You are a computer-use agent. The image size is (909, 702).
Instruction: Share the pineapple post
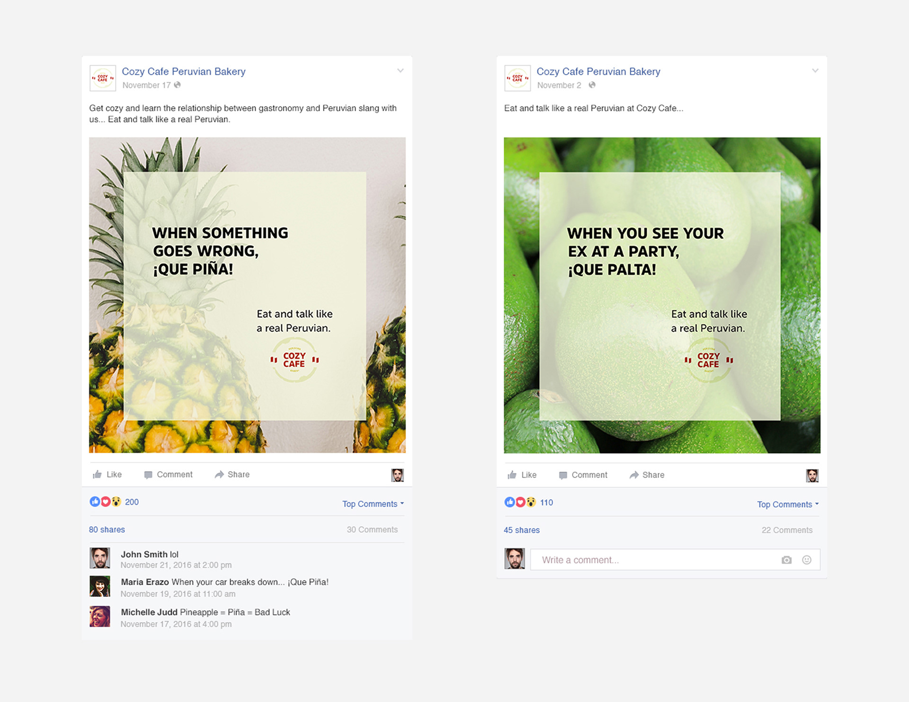(x=232, y=474)
